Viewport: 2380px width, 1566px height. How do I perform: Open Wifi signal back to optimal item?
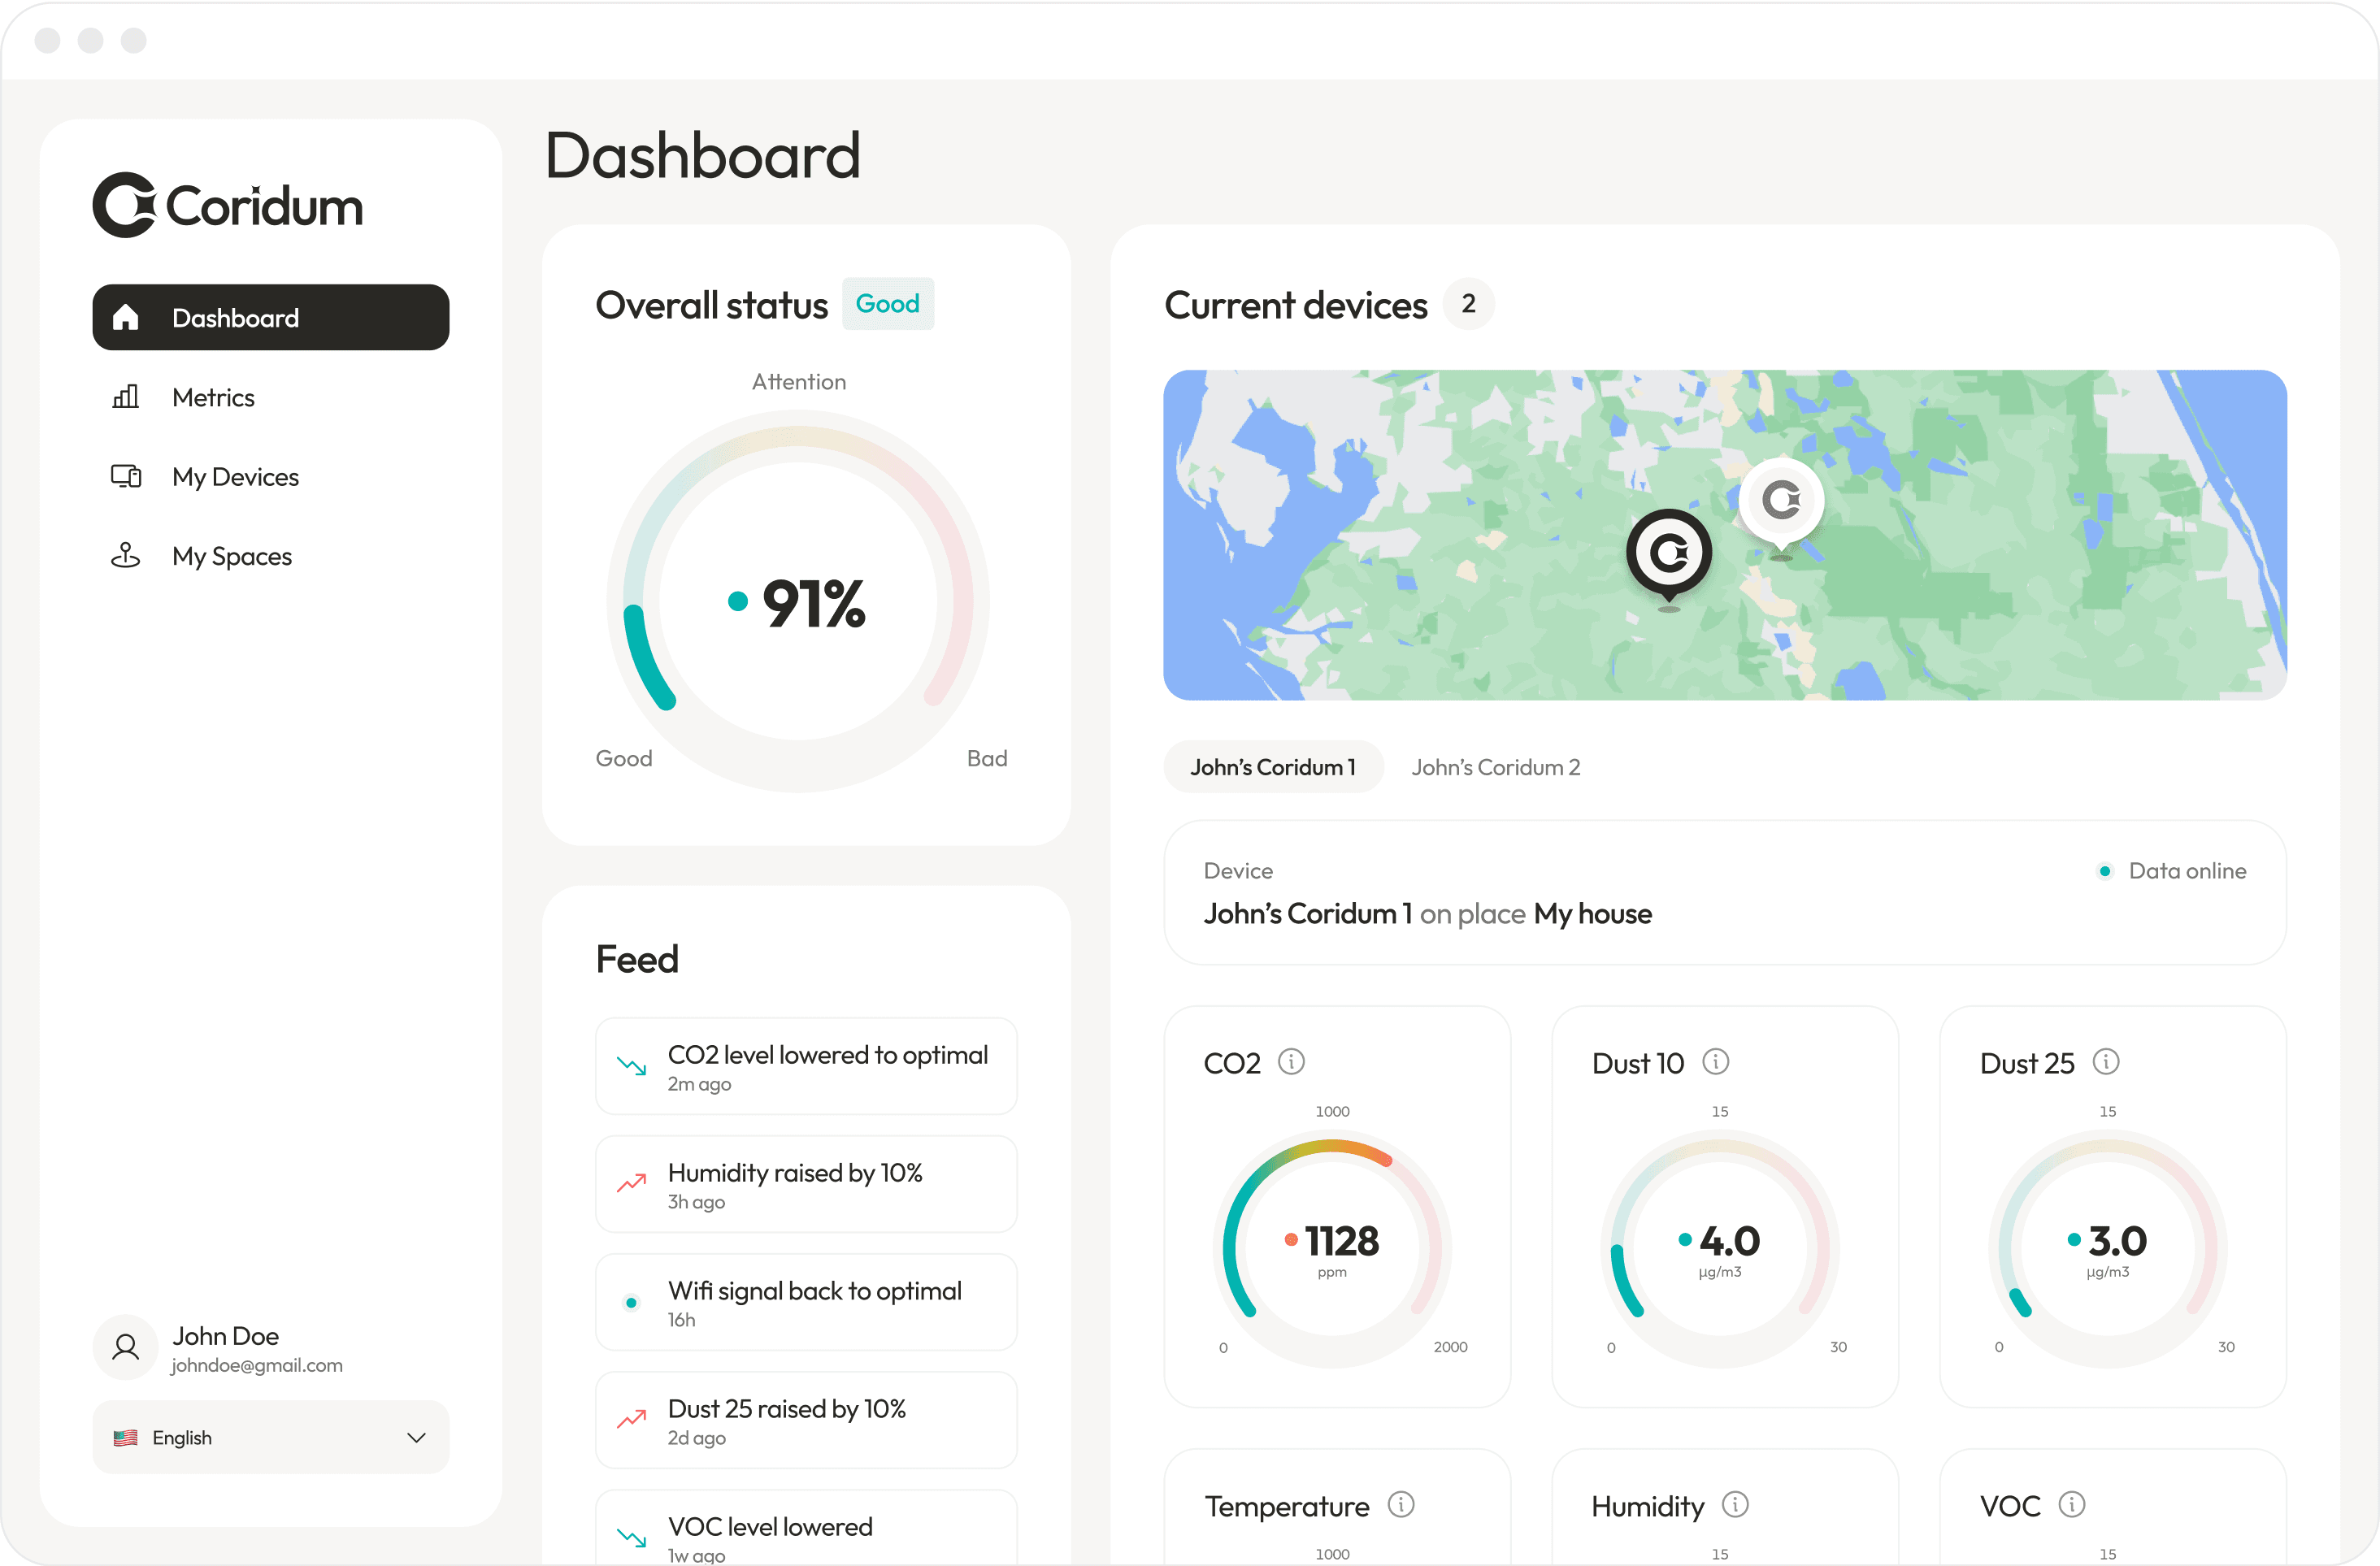click(805, 1302)
